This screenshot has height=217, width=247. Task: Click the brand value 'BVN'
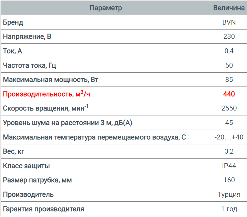(229, 22)
